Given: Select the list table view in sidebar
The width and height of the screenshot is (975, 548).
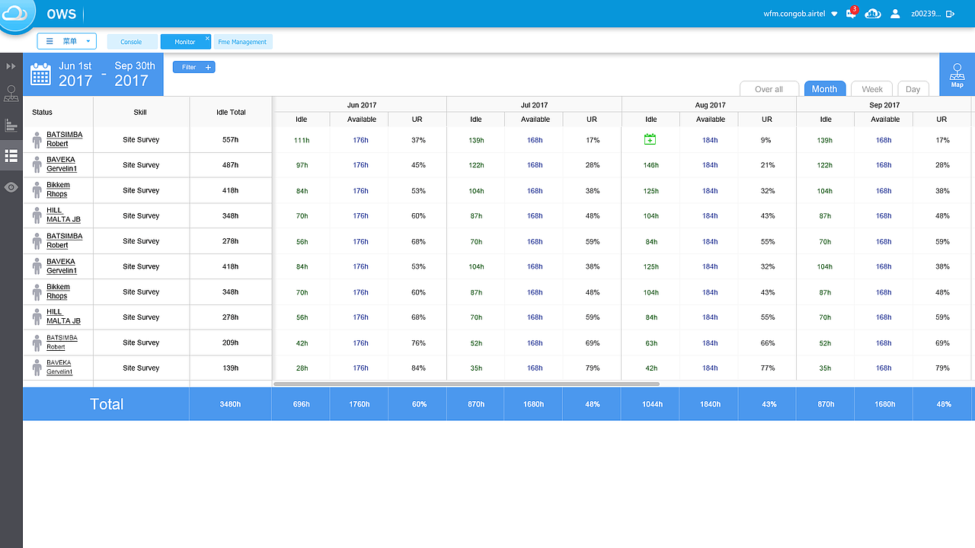Looking at the screenshot, I should coord(11,155).
